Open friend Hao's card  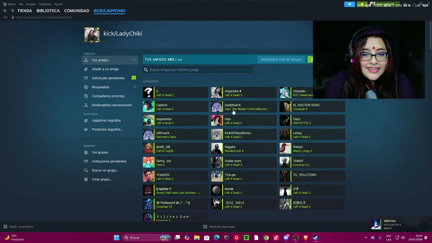tap(244, 120)
